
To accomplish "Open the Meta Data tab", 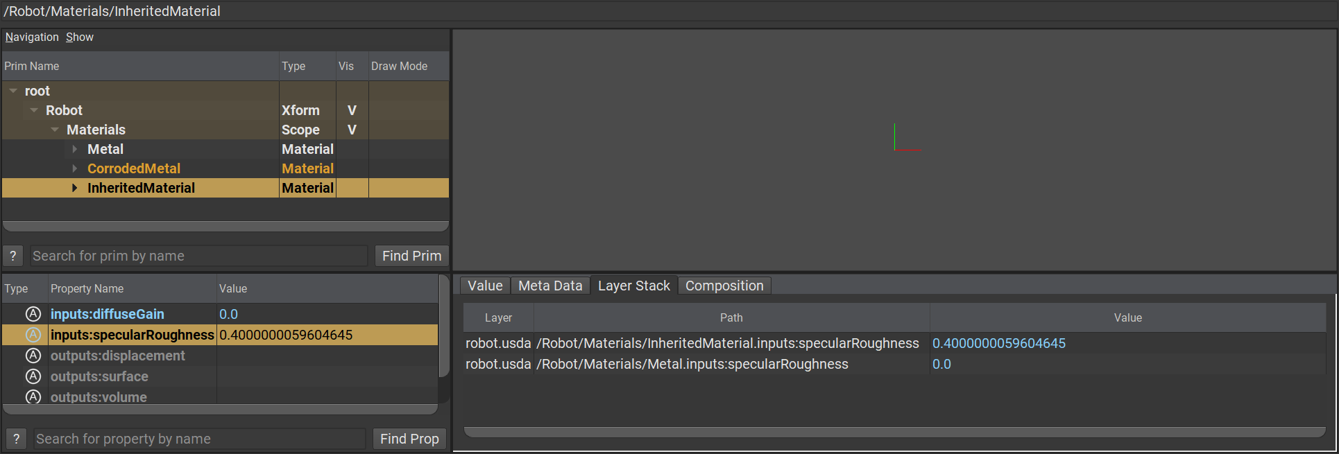I will [550, 286].
